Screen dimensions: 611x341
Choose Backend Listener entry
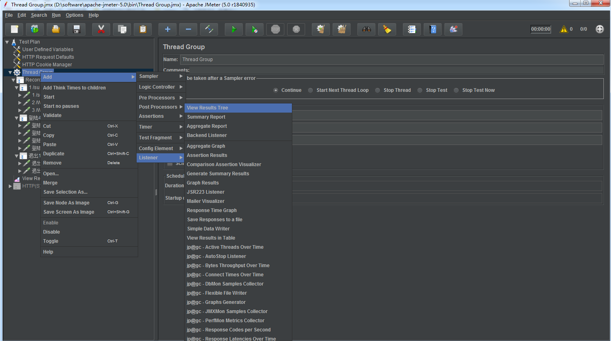[x=238, y=135]
